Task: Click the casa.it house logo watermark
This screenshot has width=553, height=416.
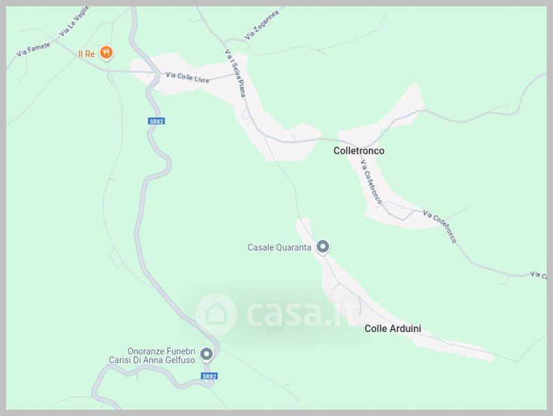Action: pos(216,314)
